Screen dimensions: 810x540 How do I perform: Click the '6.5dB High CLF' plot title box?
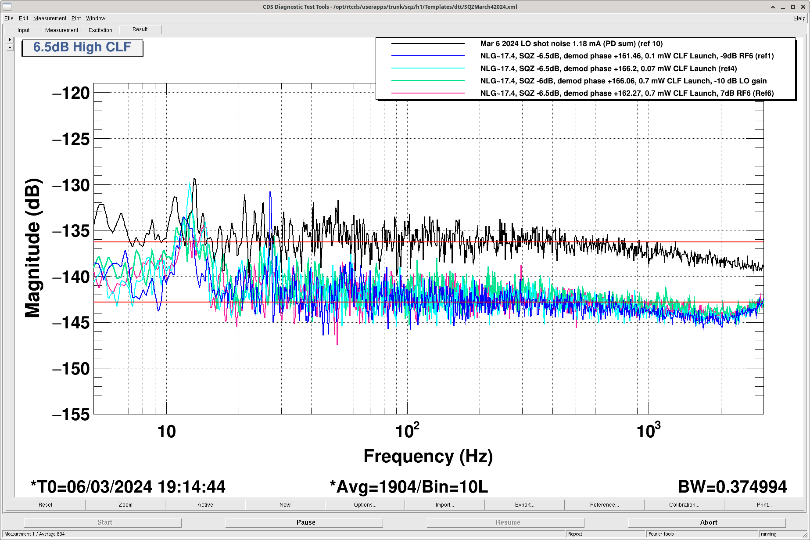82,47
